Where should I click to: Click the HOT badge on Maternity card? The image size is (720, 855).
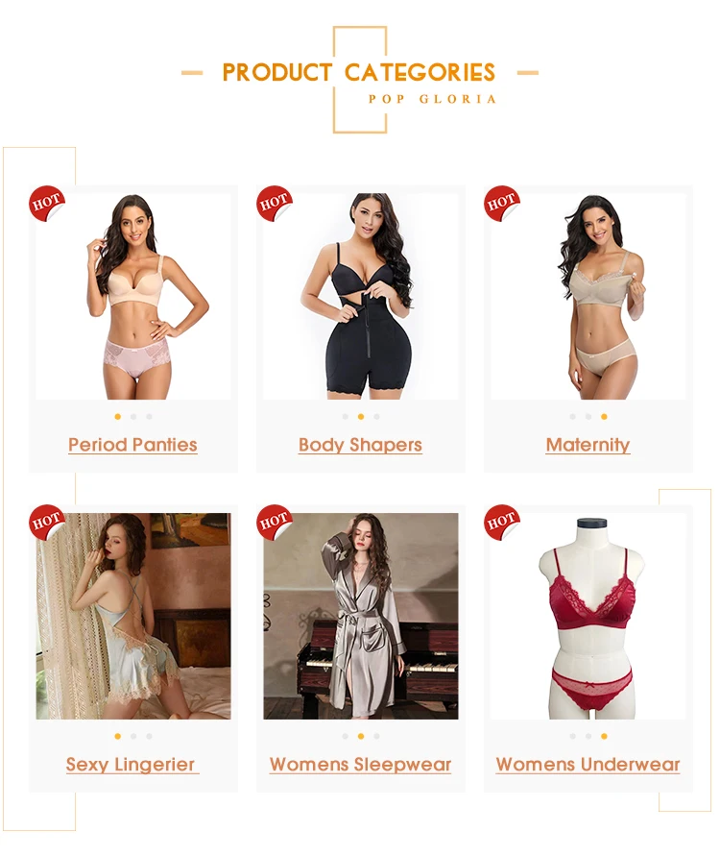point(501,204)
